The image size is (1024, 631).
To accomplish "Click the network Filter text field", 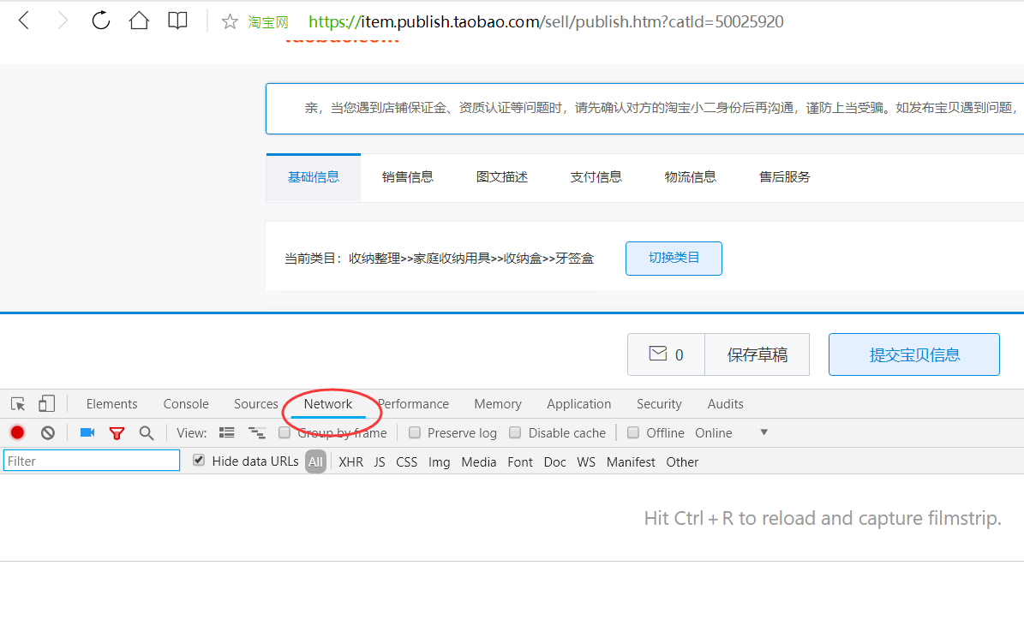I will click(92, 461).
